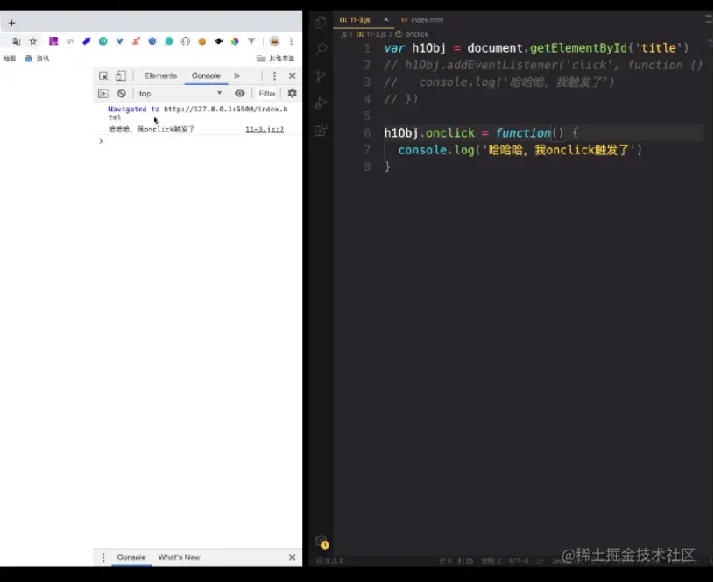Bookmark this page with the star icon
The image size is (714, 582).
(x=32, y=41)
